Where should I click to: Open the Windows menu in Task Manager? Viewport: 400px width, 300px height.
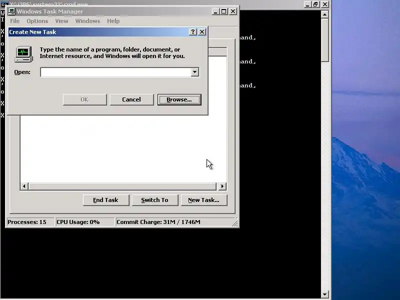(87, 21)
